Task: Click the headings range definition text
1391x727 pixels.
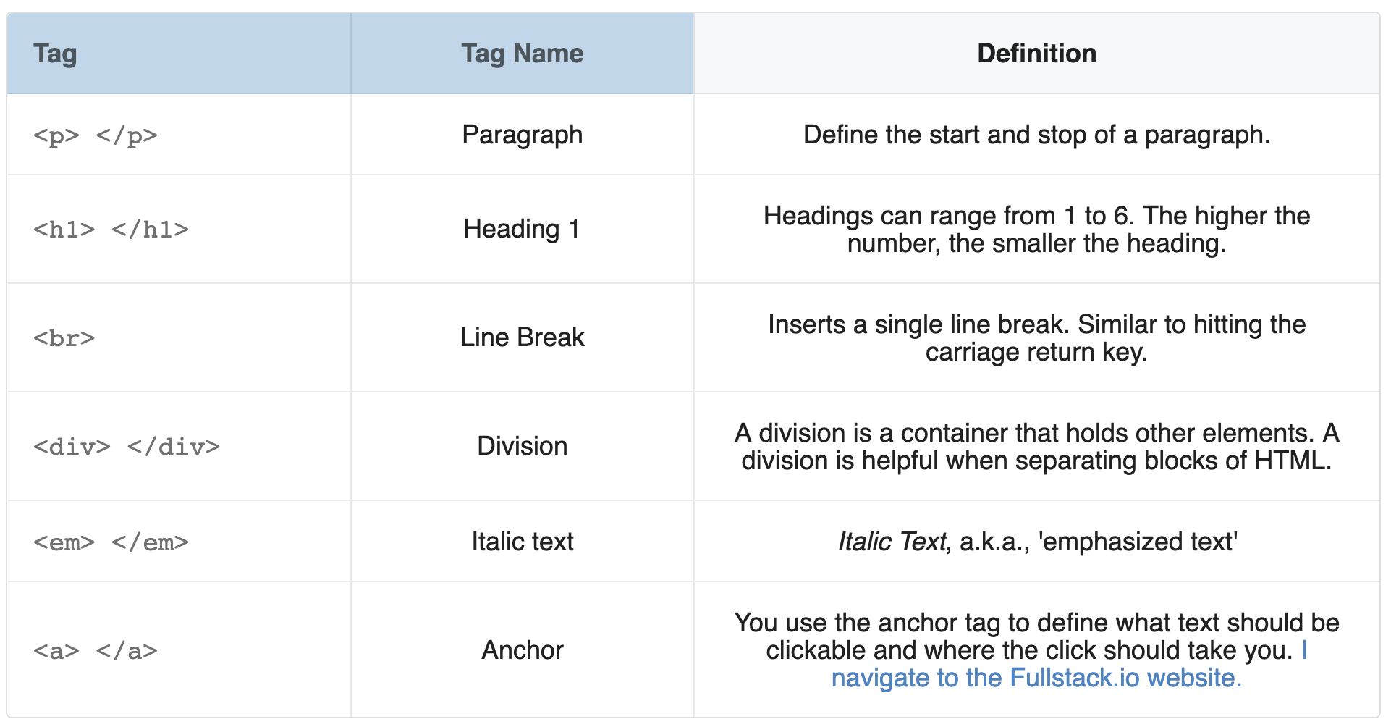Action: 1036,230
